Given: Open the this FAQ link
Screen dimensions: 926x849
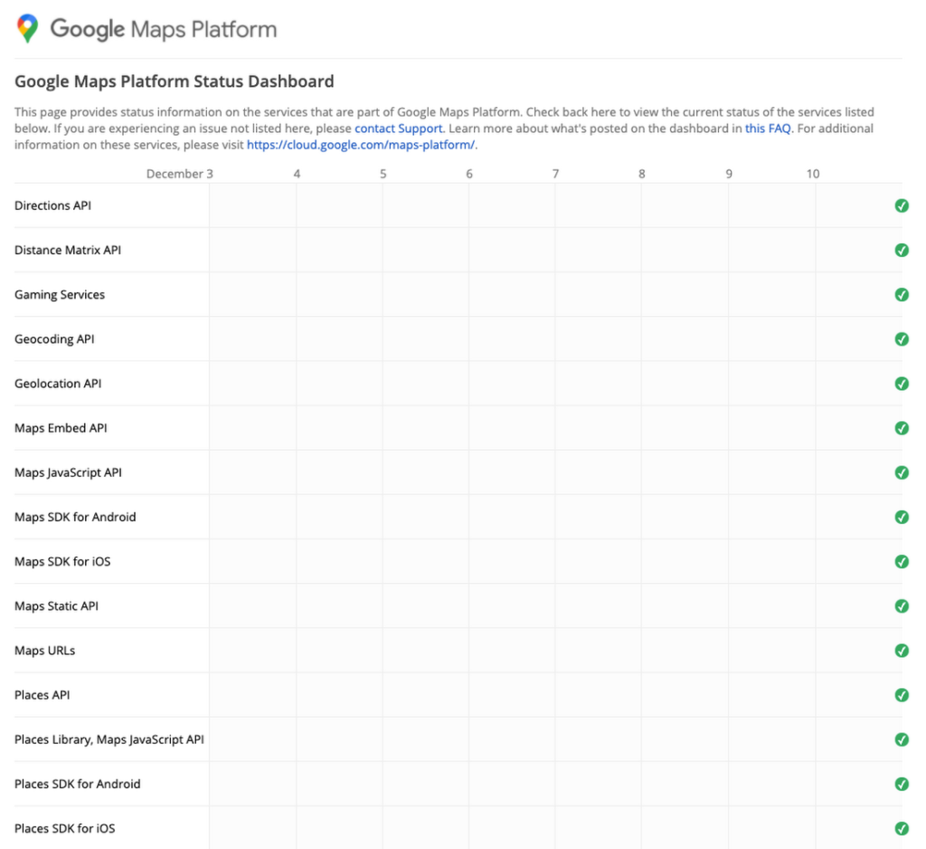Looking at the screenshot, I should 767,129.
